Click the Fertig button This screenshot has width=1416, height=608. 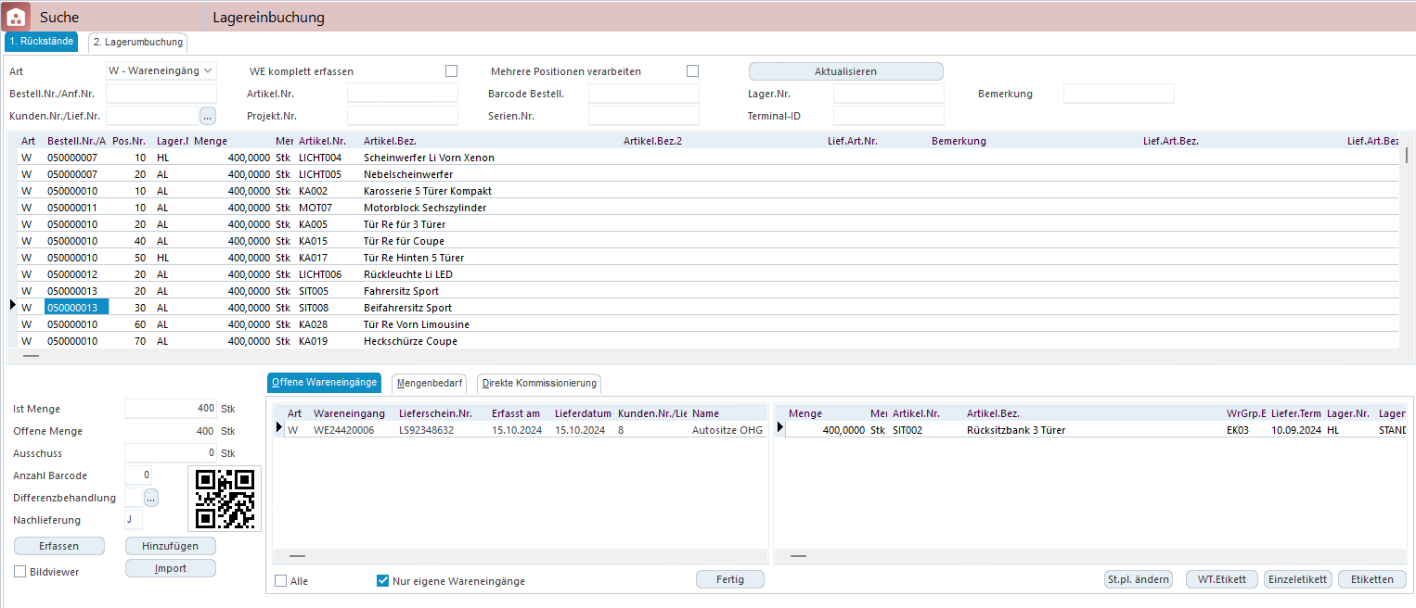tap(729, 579)
